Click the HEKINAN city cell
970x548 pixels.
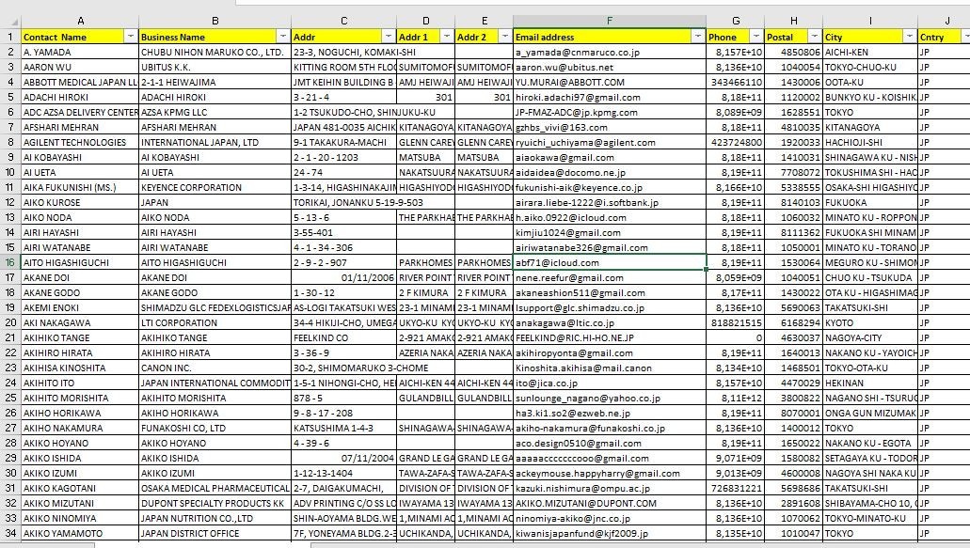click(x=869, y=384)
